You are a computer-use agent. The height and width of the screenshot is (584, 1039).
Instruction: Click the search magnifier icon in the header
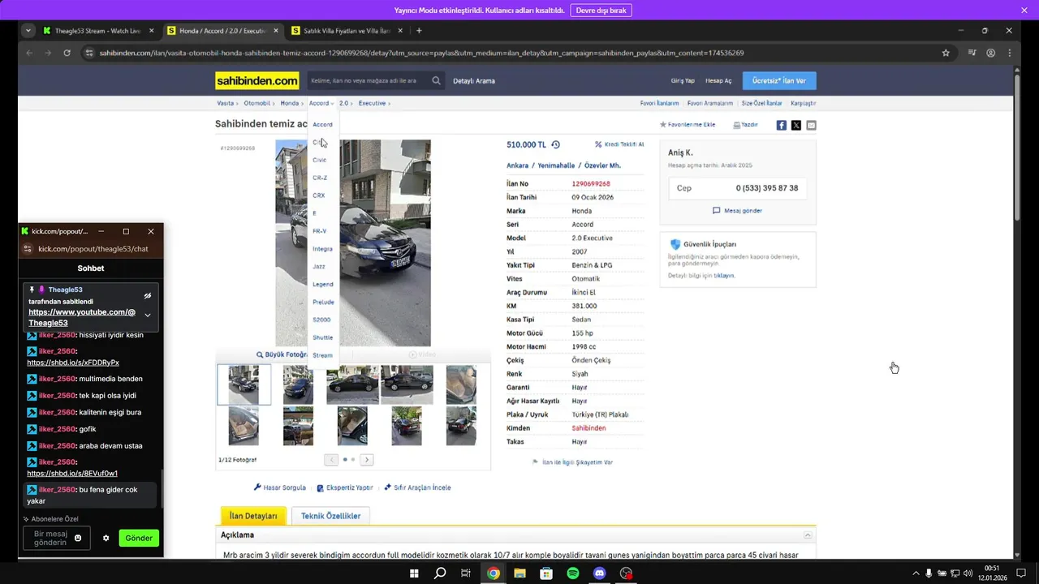click(436, 80)
